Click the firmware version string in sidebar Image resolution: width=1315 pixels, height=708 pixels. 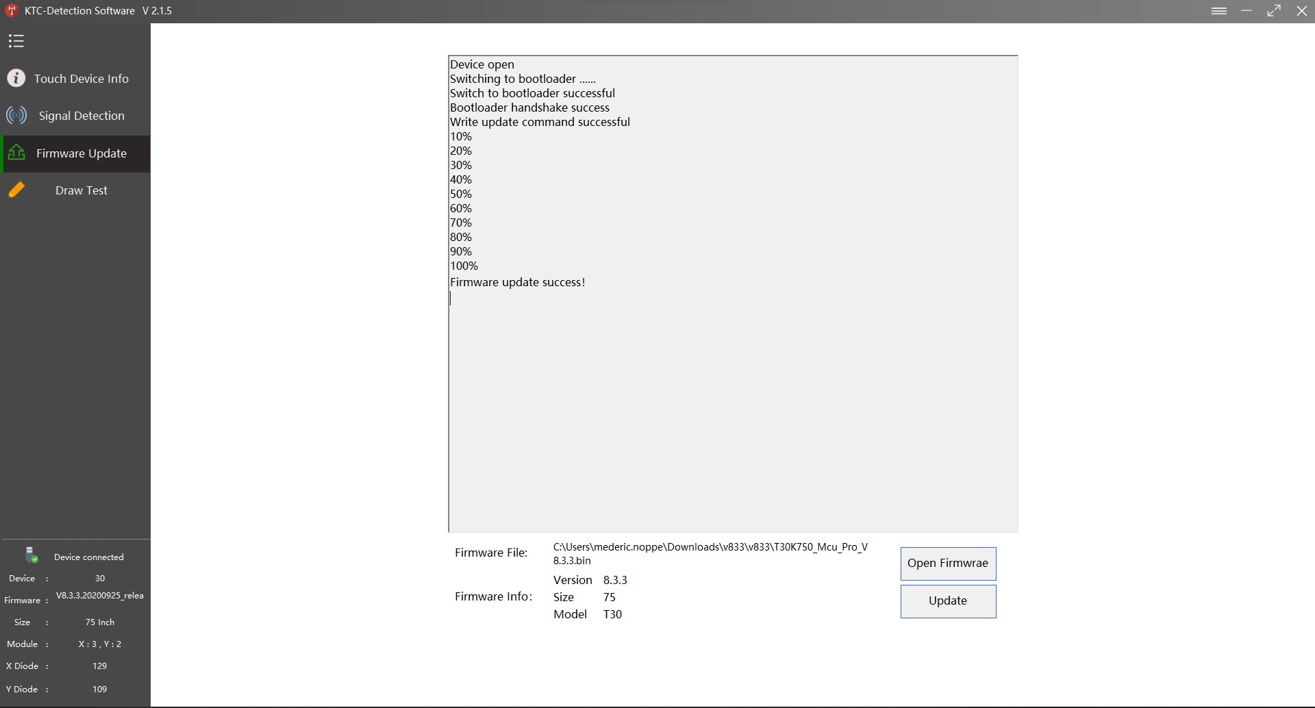(99, 596)
